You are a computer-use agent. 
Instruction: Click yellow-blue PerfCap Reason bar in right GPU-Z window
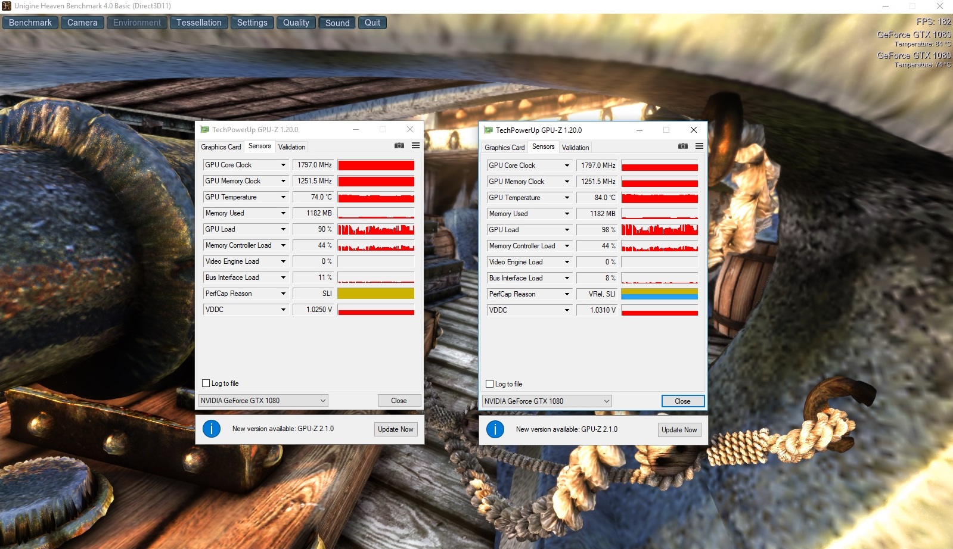click(660, 294)
